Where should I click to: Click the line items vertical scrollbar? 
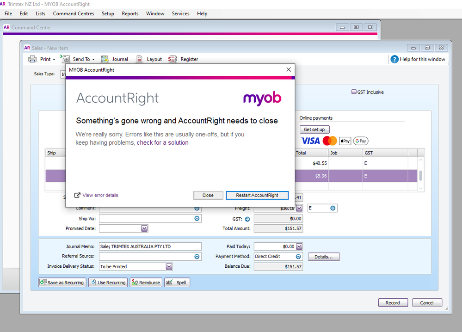tap(420, 174)
